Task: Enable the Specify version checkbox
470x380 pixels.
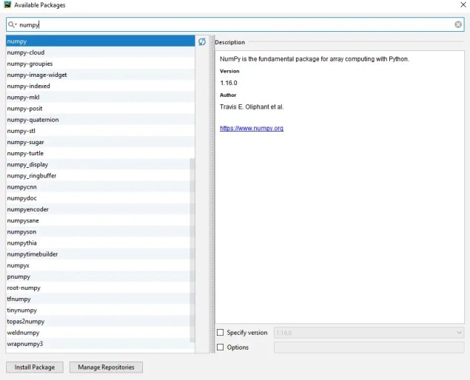Action: point(220,333)
